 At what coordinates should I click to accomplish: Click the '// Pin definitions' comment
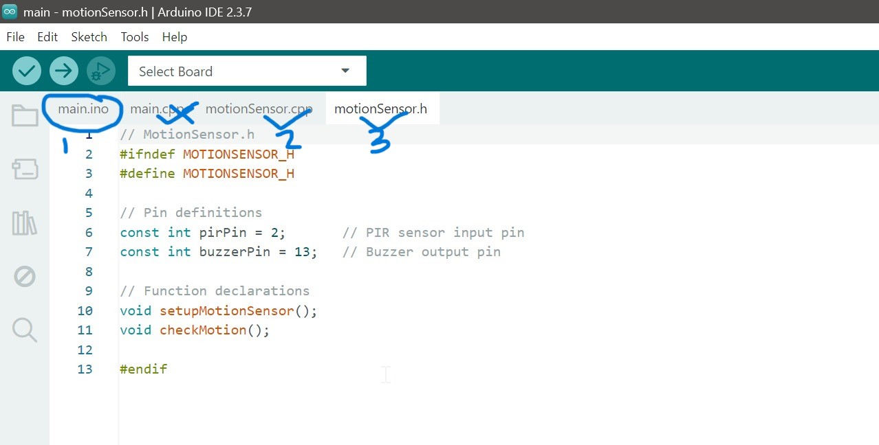pyautogui.click(x=191, y=213)
